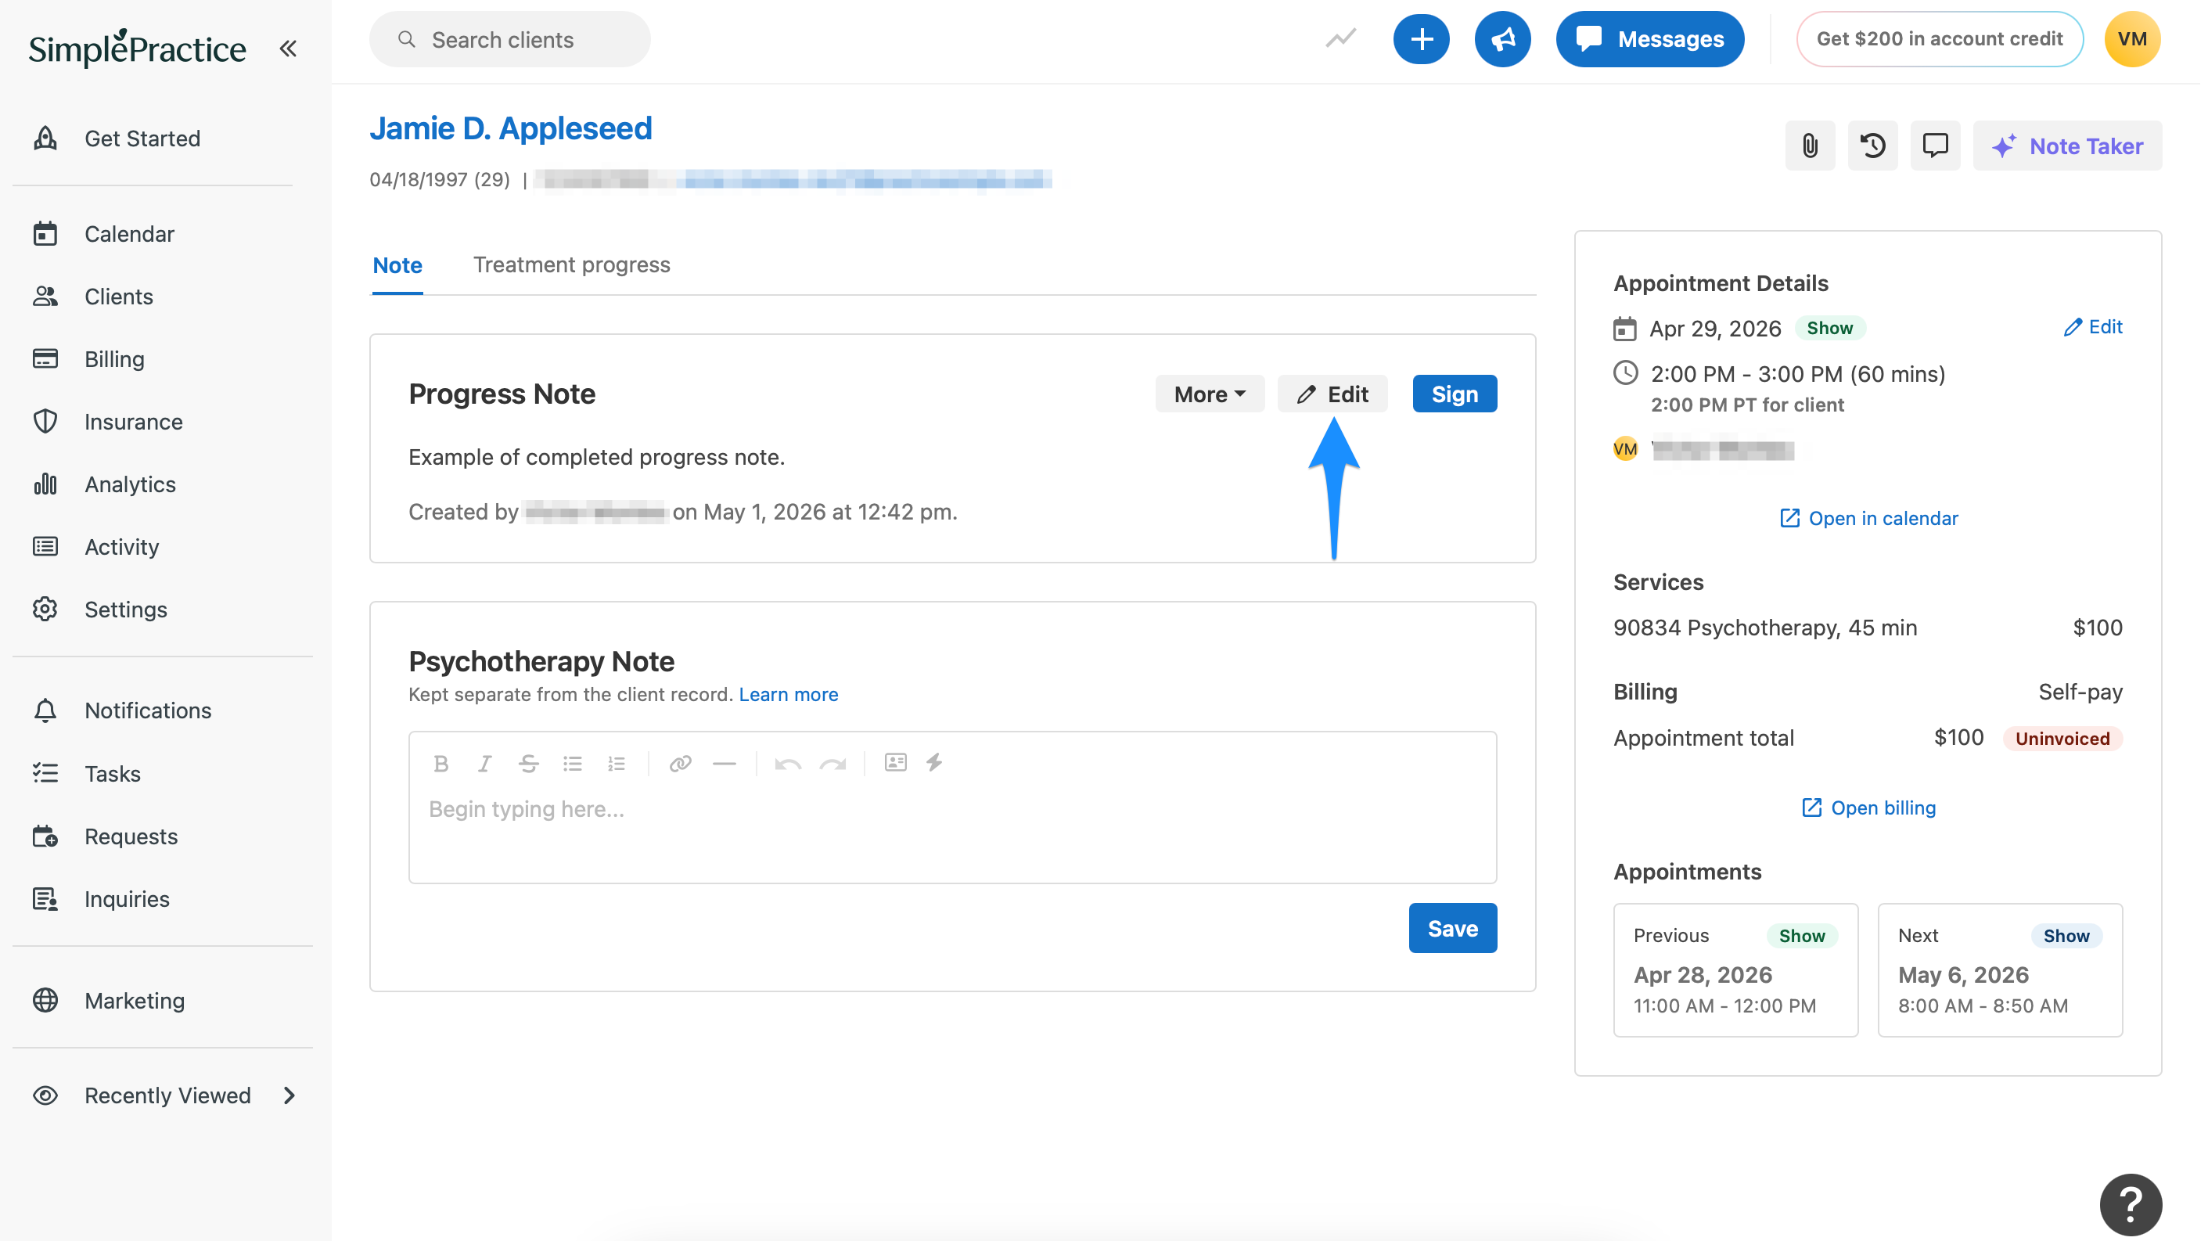Edit the Progress Note

(1332, 394)
